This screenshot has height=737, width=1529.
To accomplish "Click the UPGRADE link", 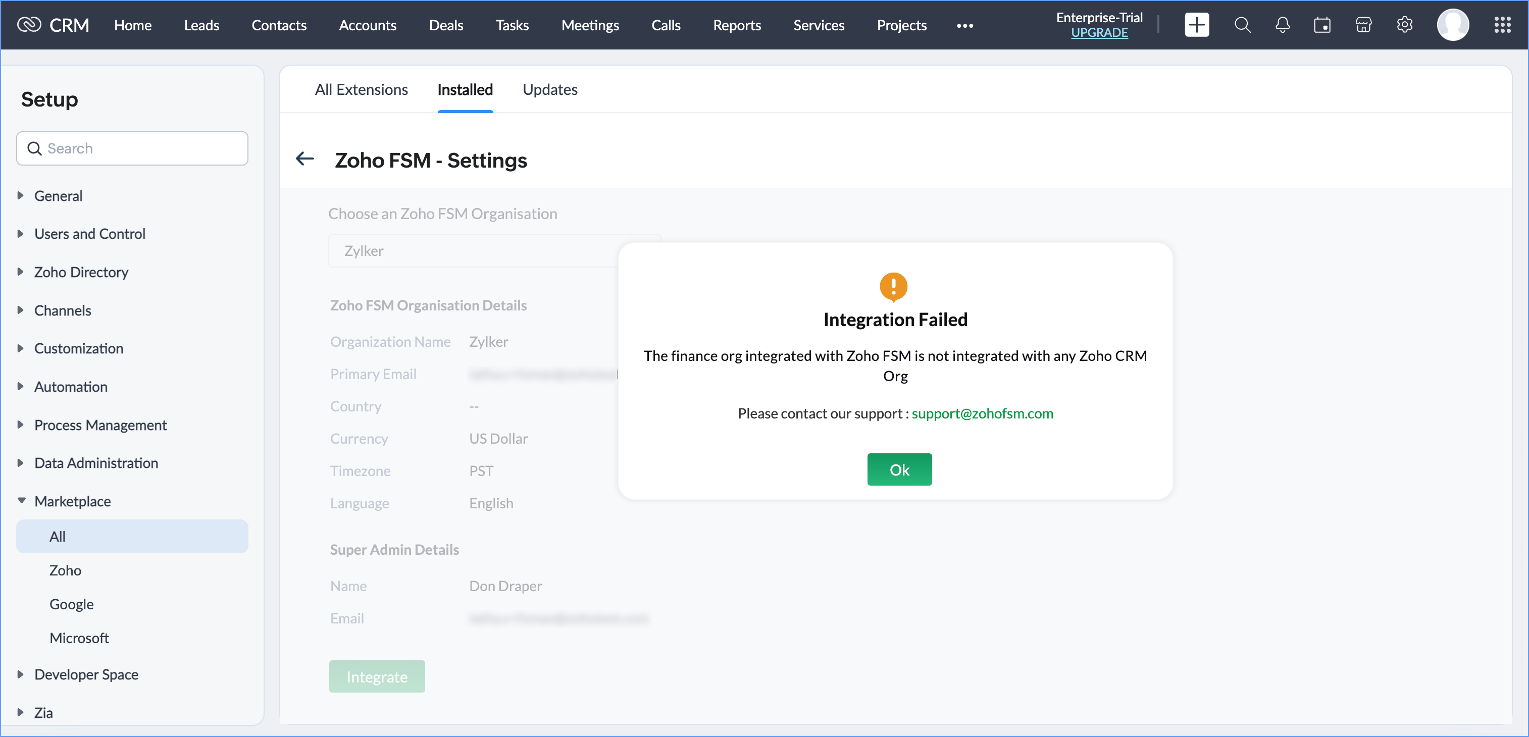I will 1099,33.
